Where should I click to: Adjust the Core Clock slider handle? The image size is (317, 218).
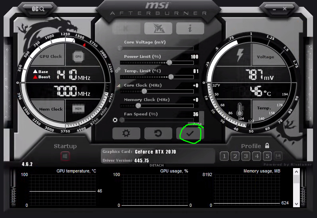[144, 91]
